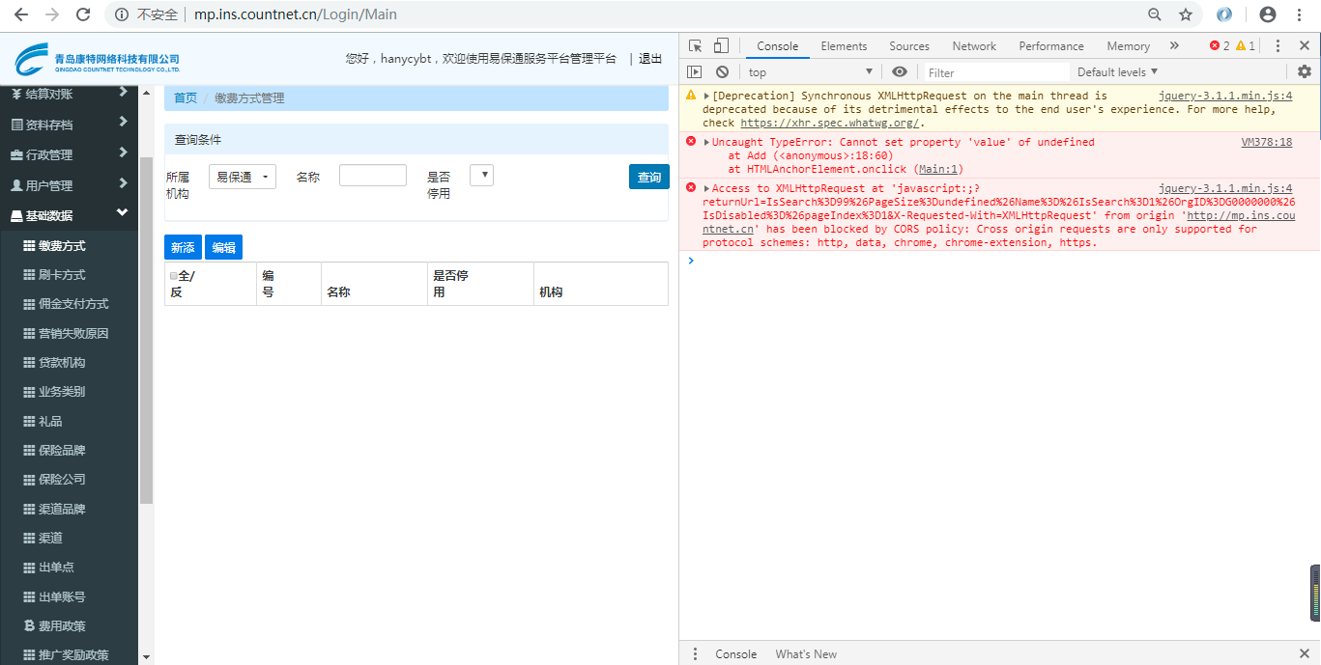Switch to the Elements tab
Image resolution: width=1321 pixels, height=665 pixels.
click(x=844, y=46)
